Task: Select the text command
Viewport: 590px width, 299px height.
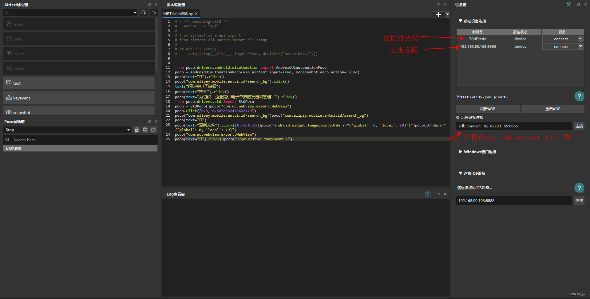Action: (79, 83)
